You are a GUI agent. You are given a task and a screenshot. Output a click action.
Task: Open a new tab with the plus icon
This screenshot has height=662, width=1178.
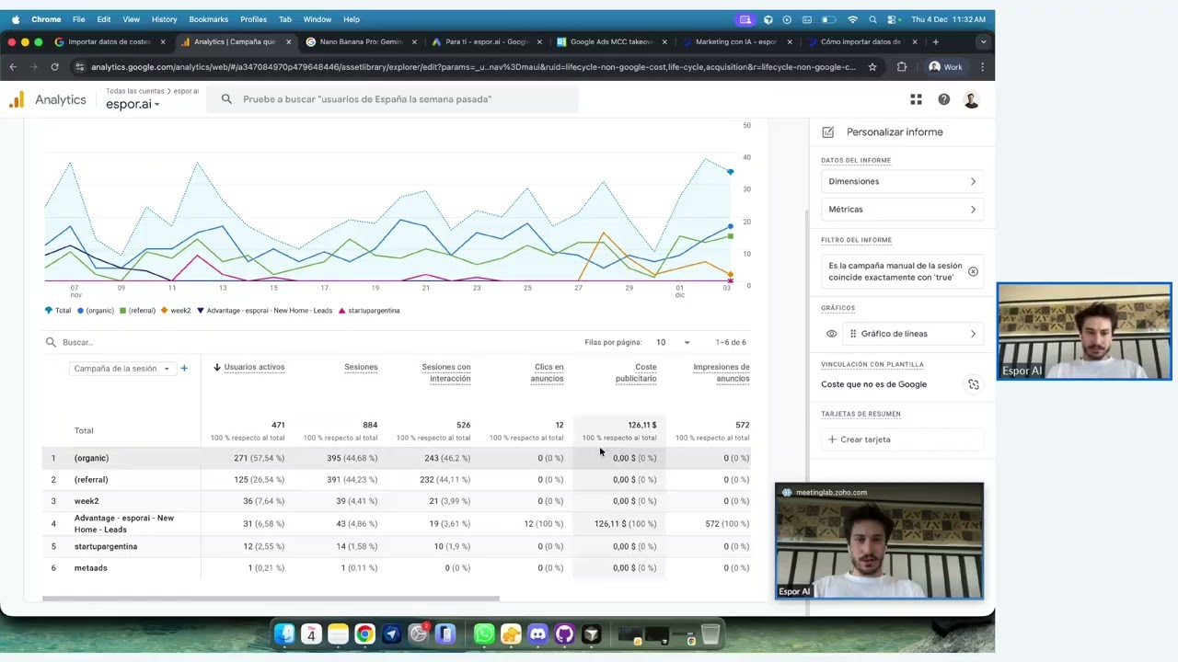(936, 41)
